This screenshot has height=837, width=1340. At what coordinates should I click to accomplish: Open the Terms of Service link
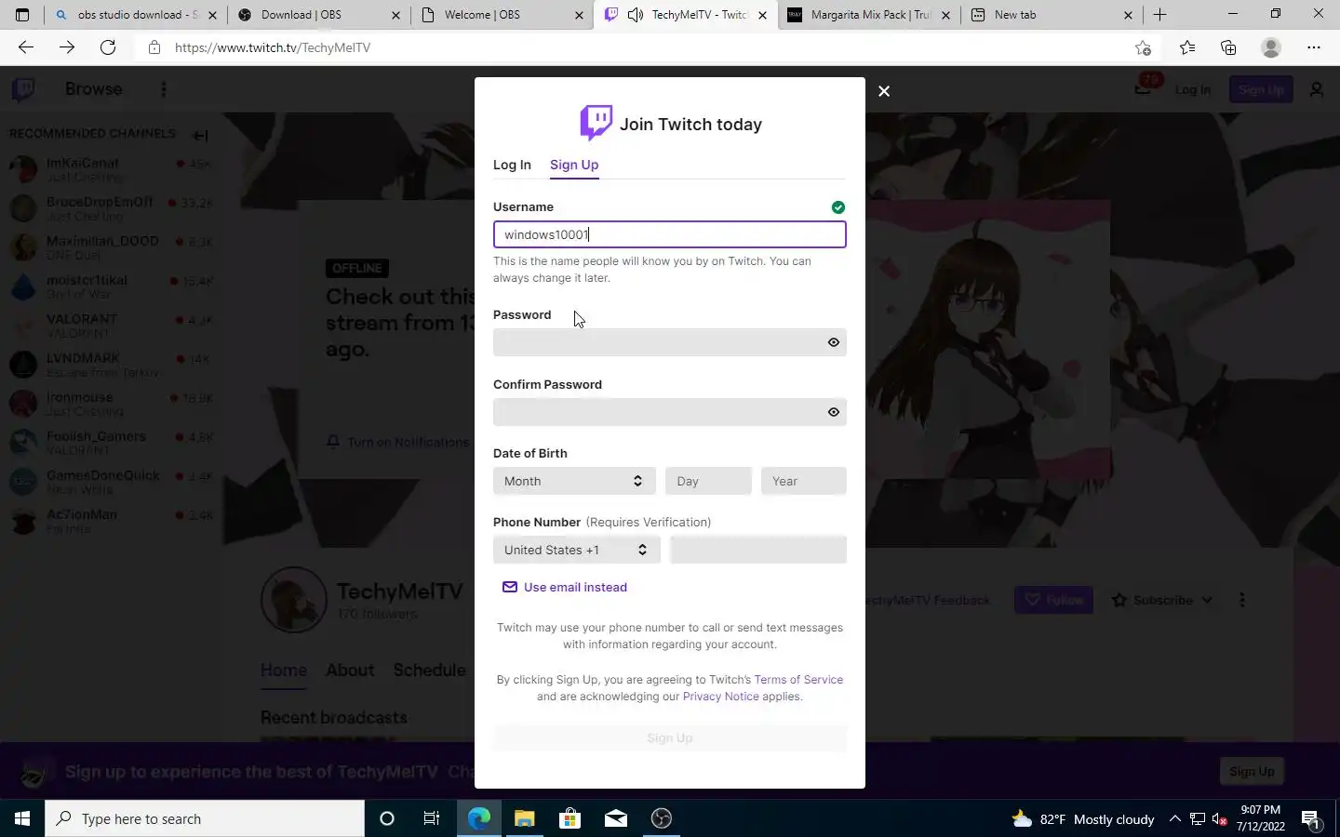798,680
